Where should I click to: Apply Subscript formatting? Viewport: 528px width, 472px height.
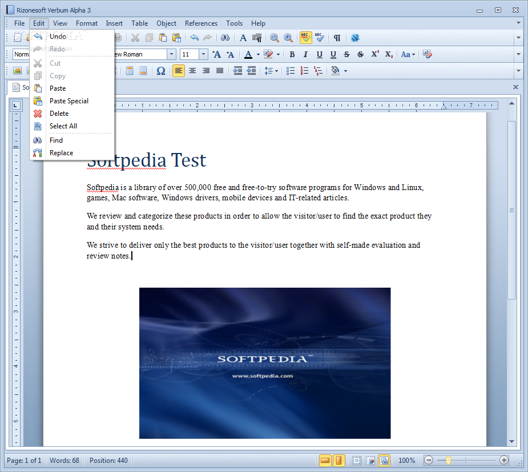tap(389, 54)
